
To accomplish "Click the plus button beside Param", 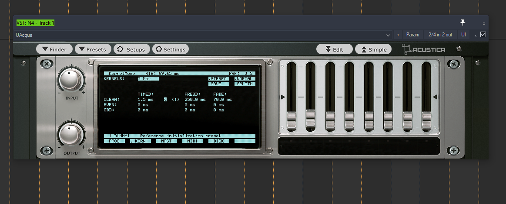I will click(x=398, y=35).
